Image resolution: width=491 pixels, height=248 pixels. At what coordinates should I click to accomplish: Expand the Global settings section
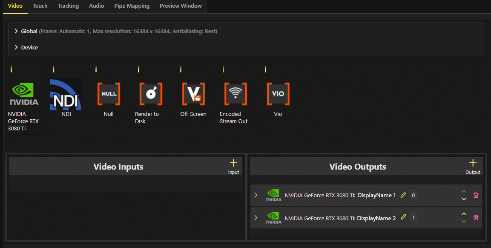click(x=16, y=31)
